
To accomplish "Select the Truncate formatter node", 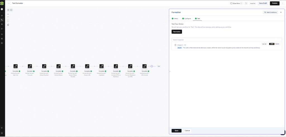I will click(30, 66).
